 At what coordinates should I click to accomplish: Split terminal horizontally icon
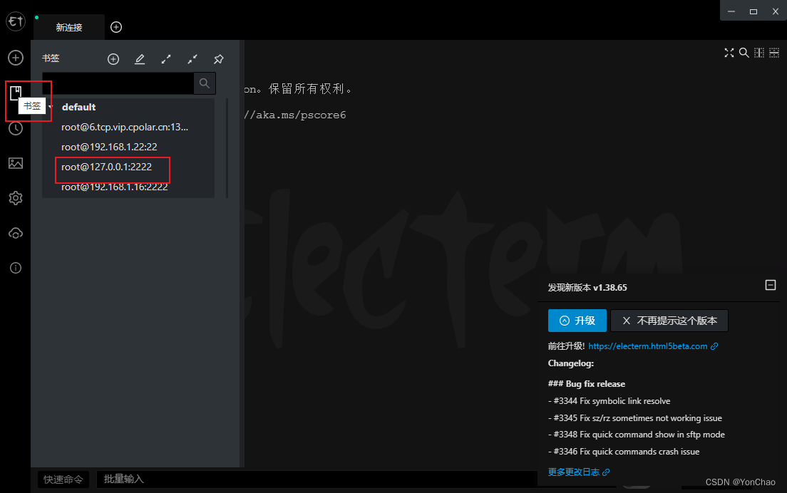[x=774, y=53]
